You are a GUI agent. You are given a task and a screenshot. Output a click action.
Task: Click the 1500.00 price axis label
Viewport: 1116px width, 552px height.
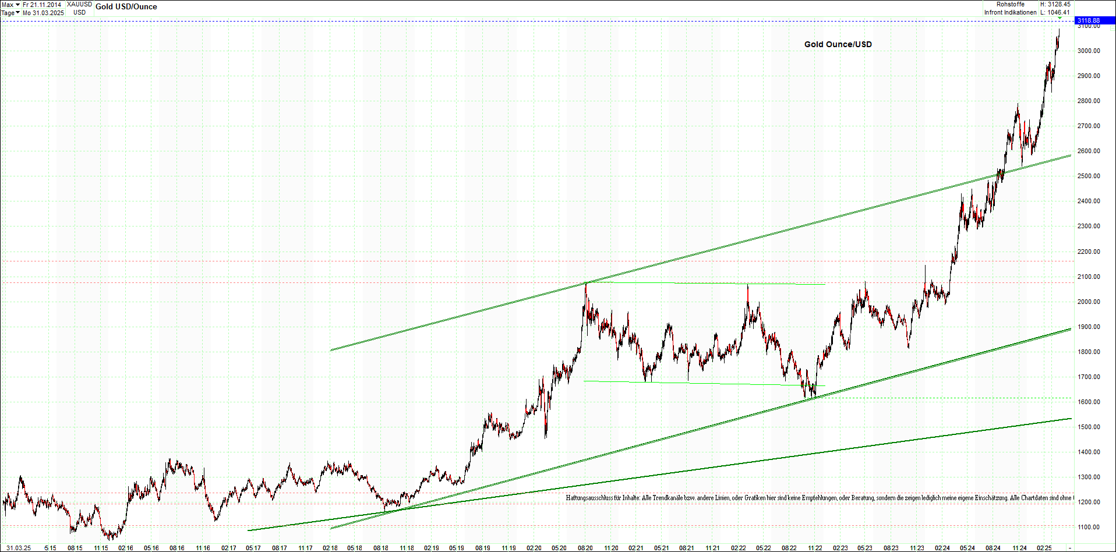pyautogui.click(x=1089, y=427)
